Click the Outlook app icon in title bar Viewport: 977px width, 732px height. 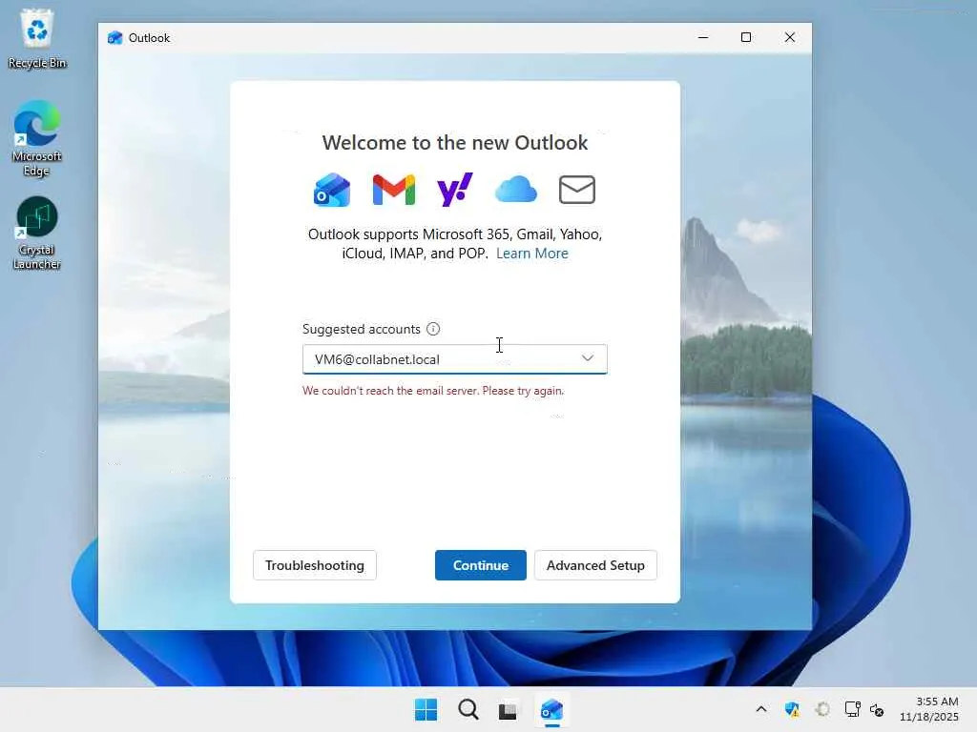[114, 38]
